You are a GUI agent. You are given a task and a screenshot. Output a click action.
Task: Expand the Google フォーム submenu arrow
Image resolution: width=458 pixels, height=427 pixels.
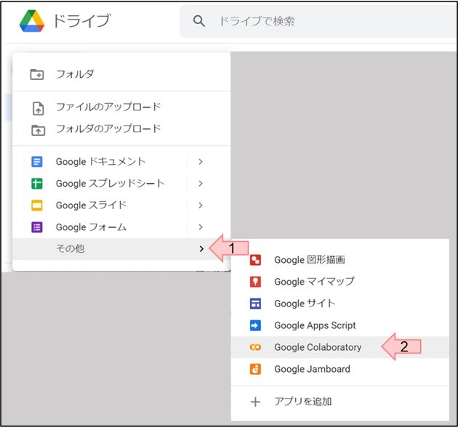201,227
